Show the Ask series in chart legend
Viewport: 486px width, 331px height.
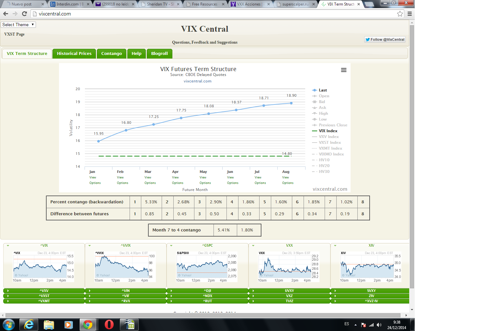319,108
